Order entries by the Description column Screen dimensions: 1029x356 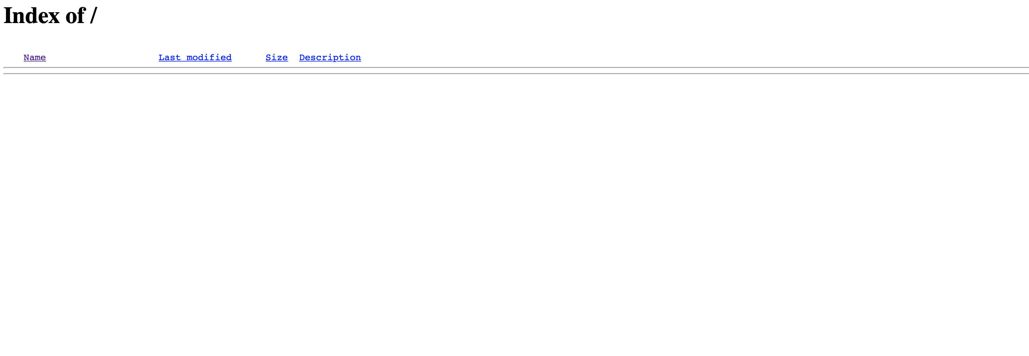pyautogui.click(x=330, y=57)
